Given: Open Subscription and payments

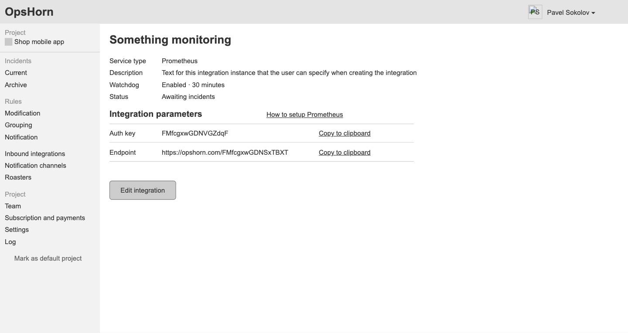Looking at the screenshot, I should 45,218.
